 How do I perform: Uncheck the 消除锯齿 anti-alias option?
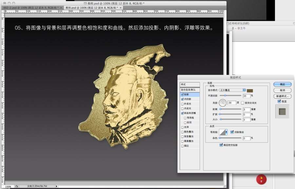coord(232,132)
